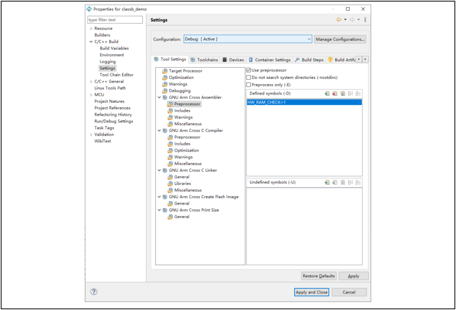The height and width of the screenshot is (310, 456).
Task: Open the view menu dots icon
Action: pos(365,19)
